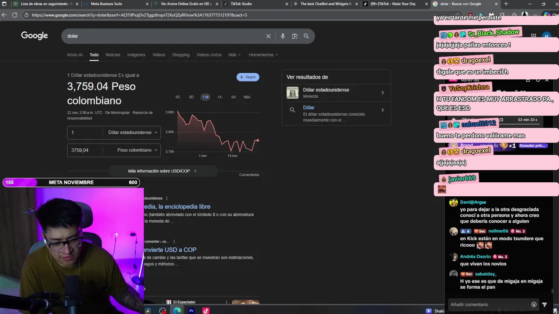The height and width of the screenshot is (314, 559).
Task: Open TikTok app icon in the taskbar
Action: [206, 311]
